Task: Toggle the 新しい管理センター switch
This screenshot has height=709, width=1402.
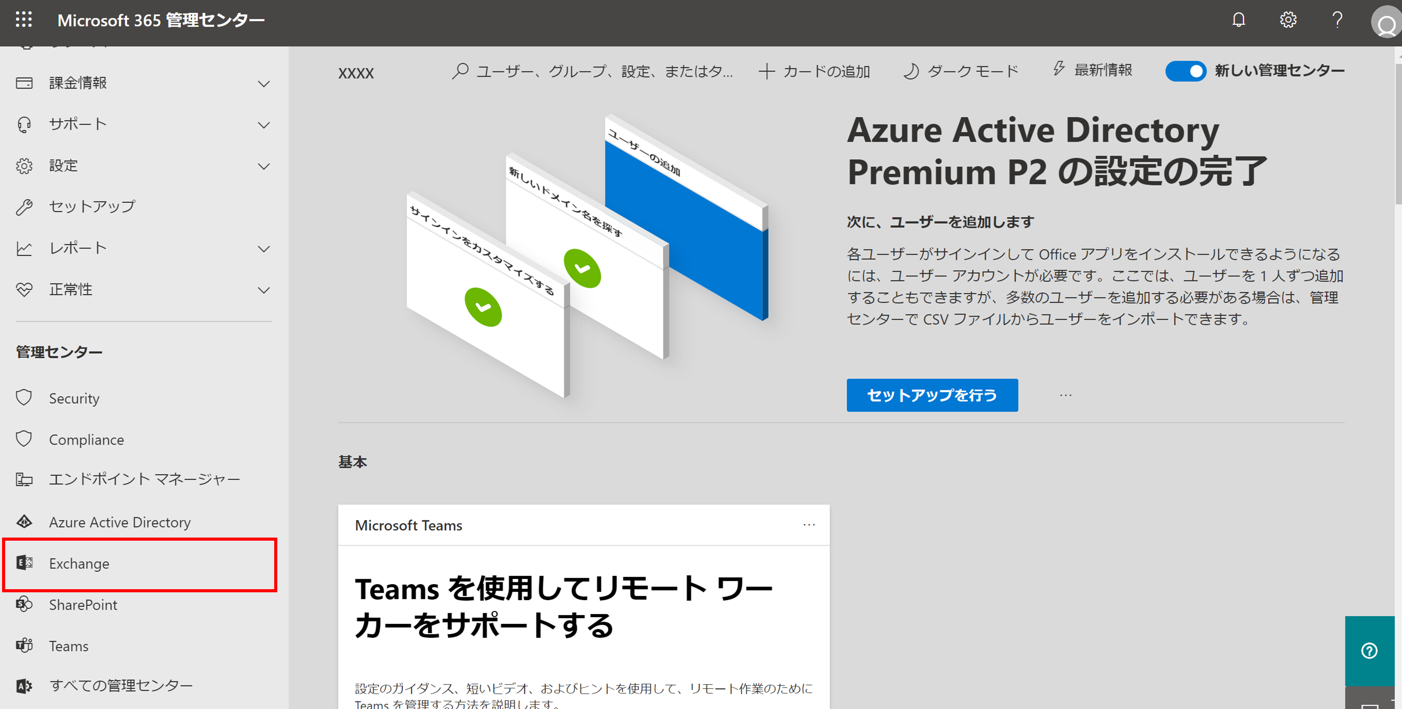Action: pyautogui.click(x=1186, y=71)
